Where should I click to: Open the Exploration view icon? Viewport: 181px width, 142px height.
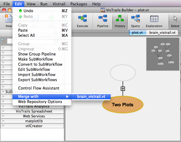coord(154,21)
